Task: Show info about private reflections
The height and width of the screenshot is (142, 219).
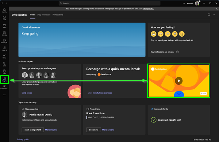Action: click(x=177, y=52)
